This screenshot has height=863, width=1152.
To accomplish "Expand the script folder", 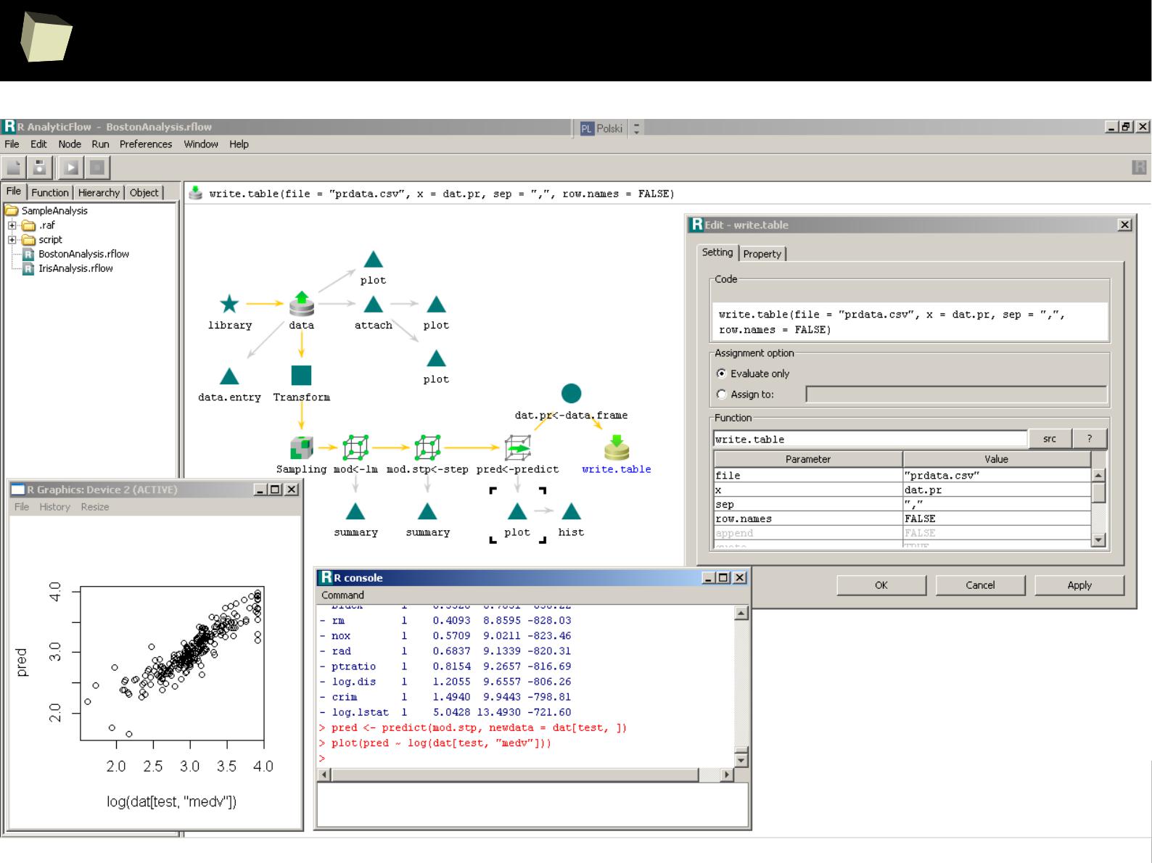I will click(12, 239).
